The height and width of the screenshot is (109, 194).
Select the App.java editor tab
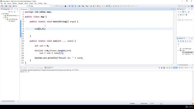pos(25,9)
